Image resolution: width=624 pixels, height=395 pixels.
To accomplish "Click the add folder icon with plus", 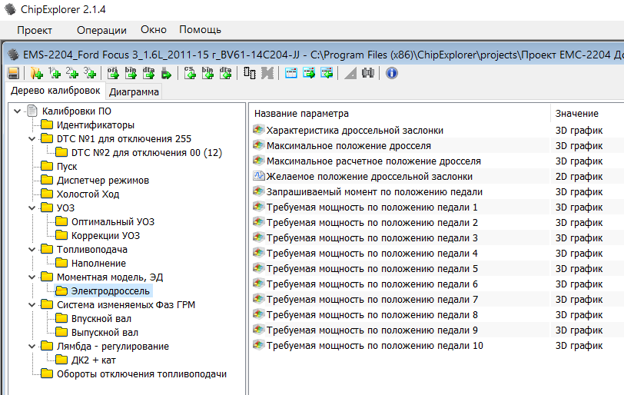I will tap(36, 74).
